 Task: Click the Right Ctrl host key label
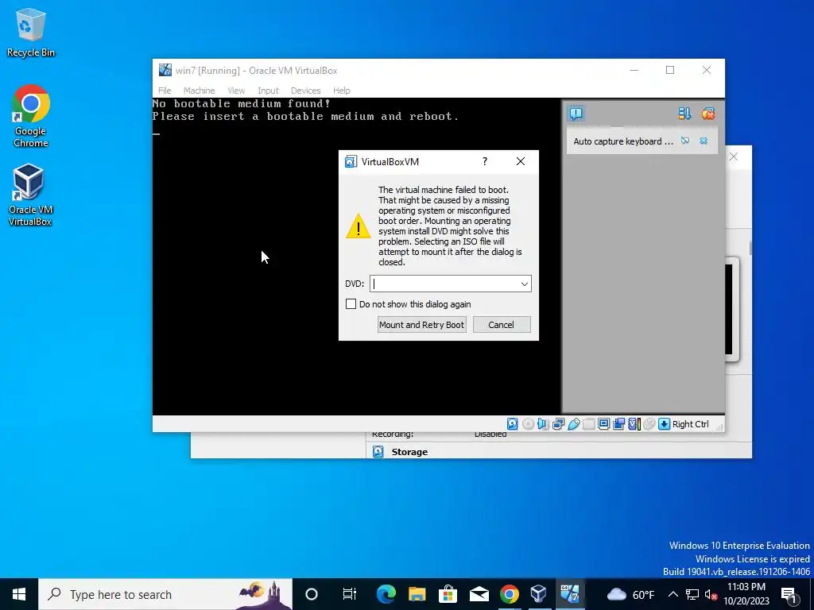(x=691, y=424)
